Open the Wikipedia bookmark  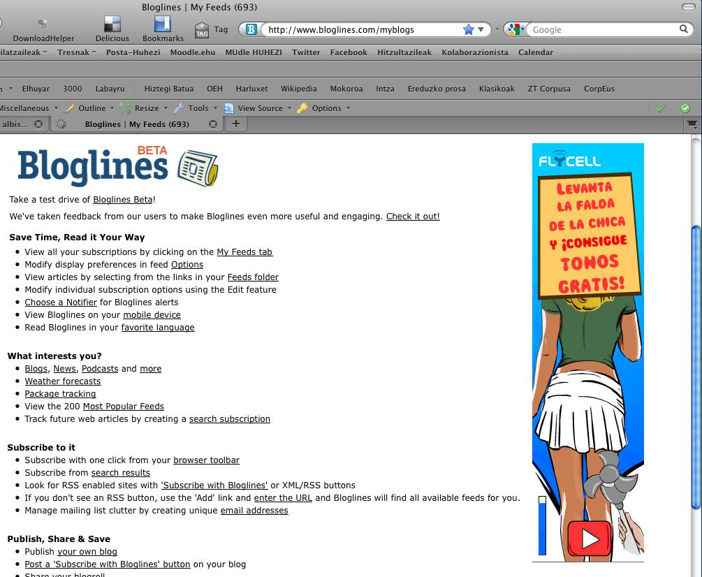pos(299,89)
